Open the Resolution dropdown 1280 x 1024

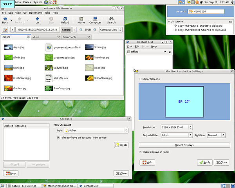[177, 127]
